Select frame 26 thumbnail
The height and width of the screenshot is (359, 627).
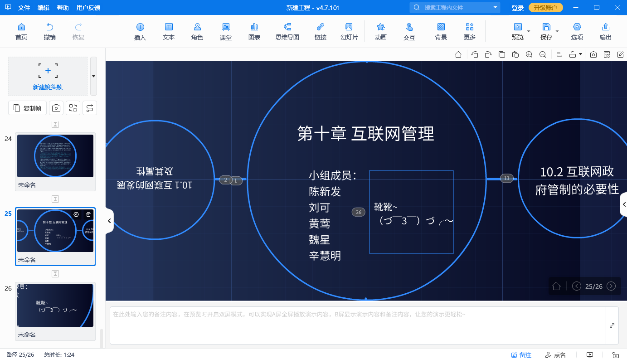55,305
